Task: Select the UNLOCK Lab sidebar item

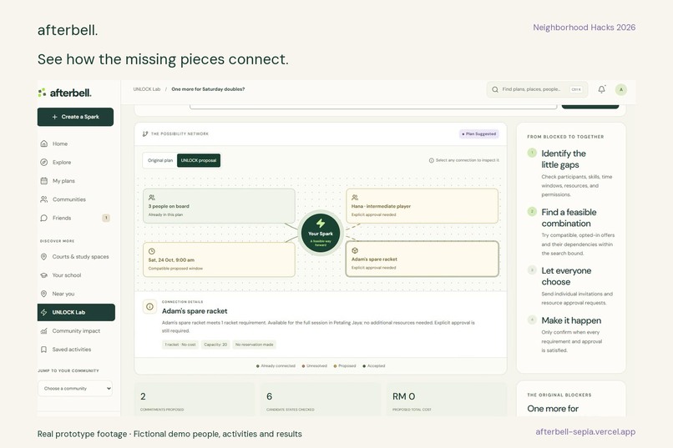Action: pos(76,312)
